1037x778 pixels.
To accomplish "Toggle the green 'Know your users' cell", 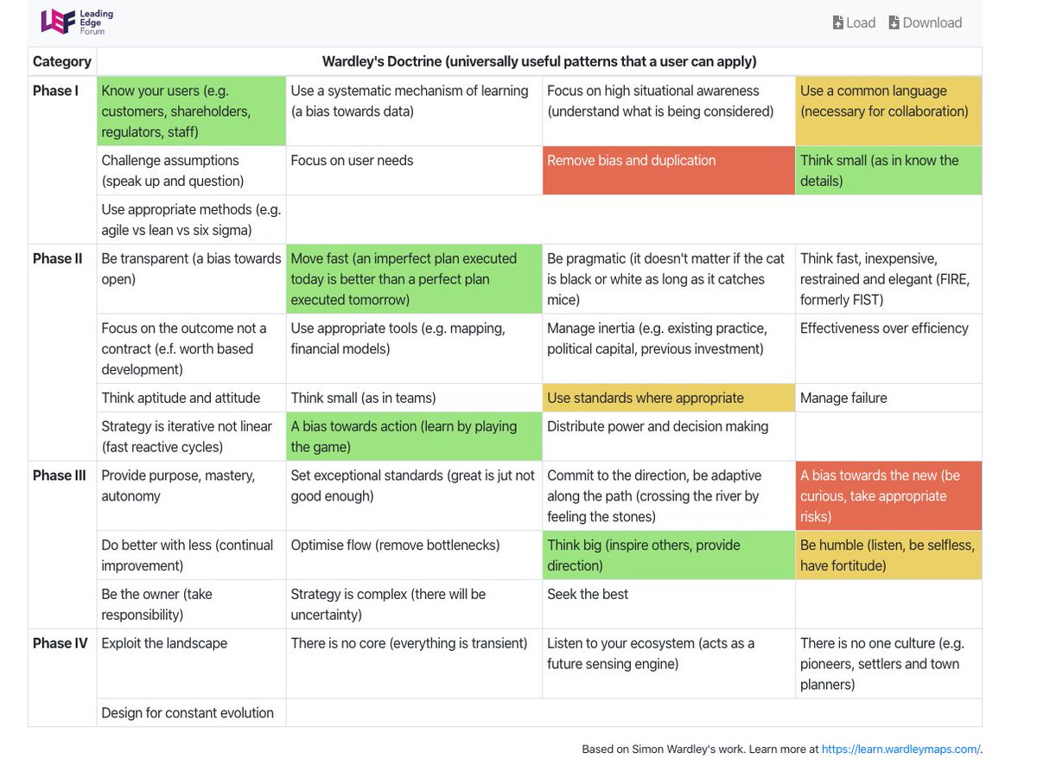I will click(191, 112).
